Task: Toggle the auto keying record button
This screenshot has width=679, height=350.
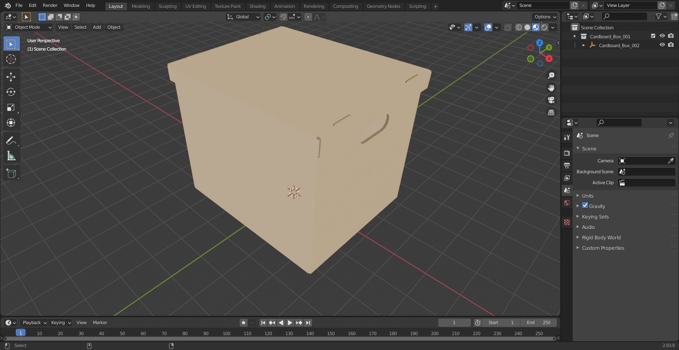Action: (244, 323)
